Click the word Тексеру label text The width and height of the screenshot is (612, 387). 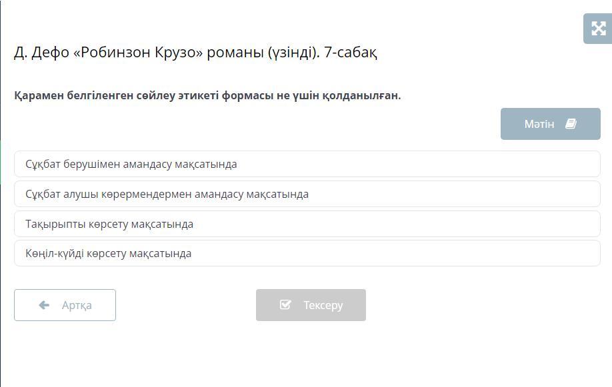click(323, 305)
